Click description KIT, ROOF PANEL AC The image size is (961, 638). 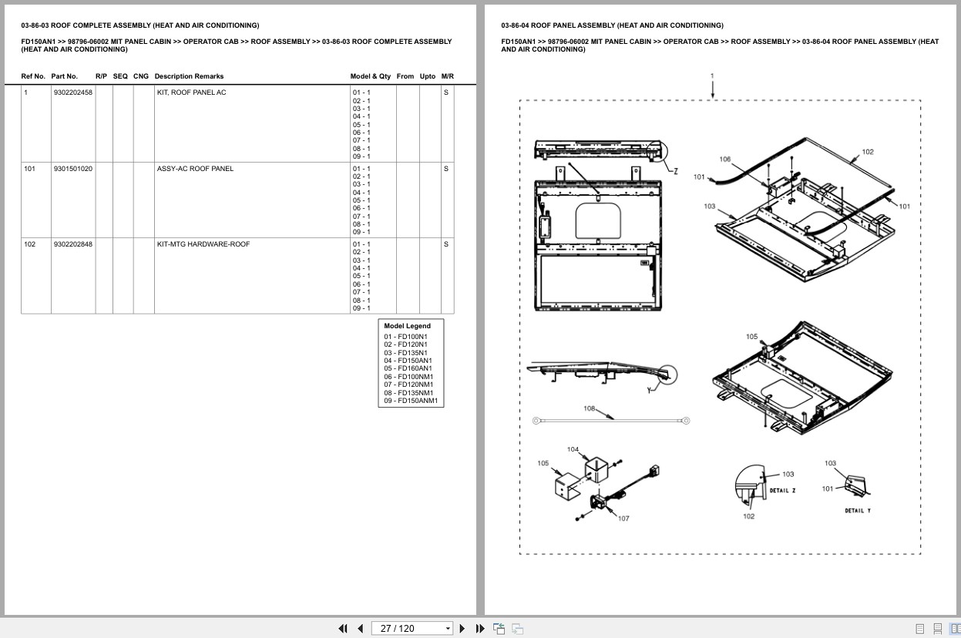pyautogui.click(x=191, y=92)
